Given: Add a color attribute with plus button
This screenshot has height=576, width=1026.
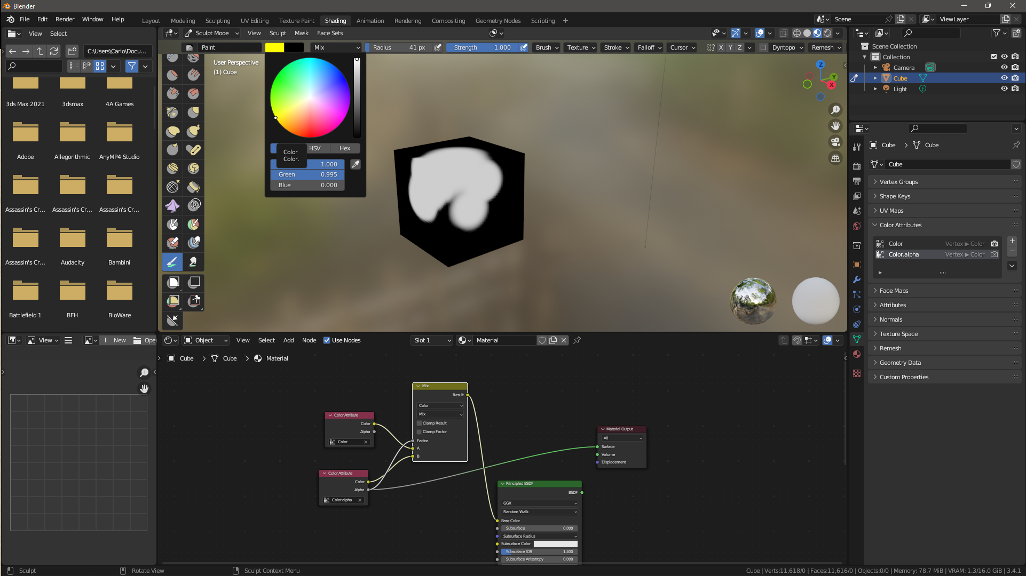Looking at the screenshot, I should [1012, 241].
